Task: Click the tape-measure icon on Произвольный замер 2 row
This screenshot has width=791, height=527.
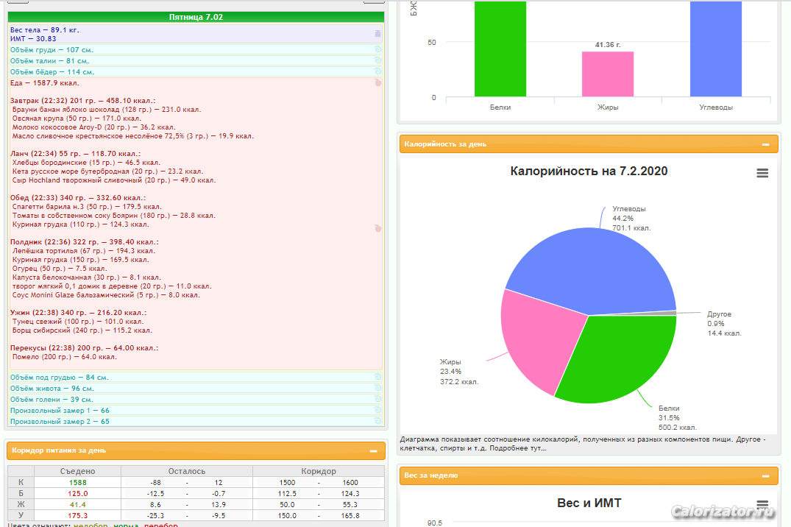Action: pyautogui.click(x=377, y=421)
